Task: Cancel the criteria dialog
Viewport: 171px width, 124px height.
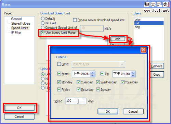Action: click(x=133, y=111)
